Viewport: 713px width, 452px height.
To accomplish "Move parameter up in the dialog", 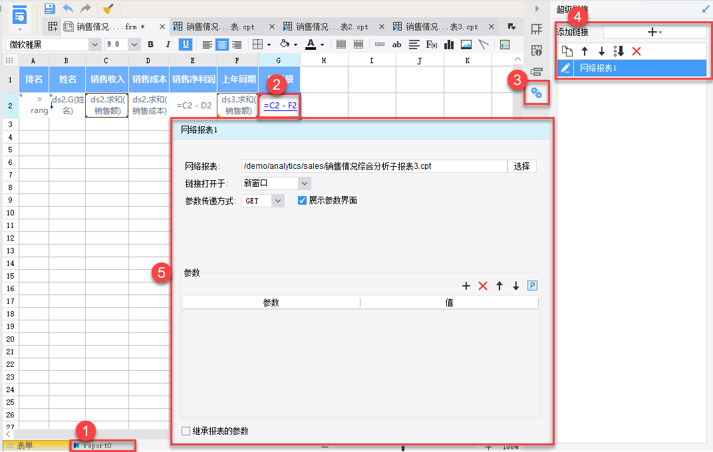I will point(499,286).
